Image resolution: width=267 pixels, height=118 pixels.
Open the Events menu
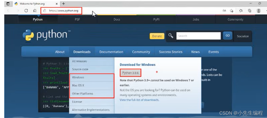(x=214, y=52)
